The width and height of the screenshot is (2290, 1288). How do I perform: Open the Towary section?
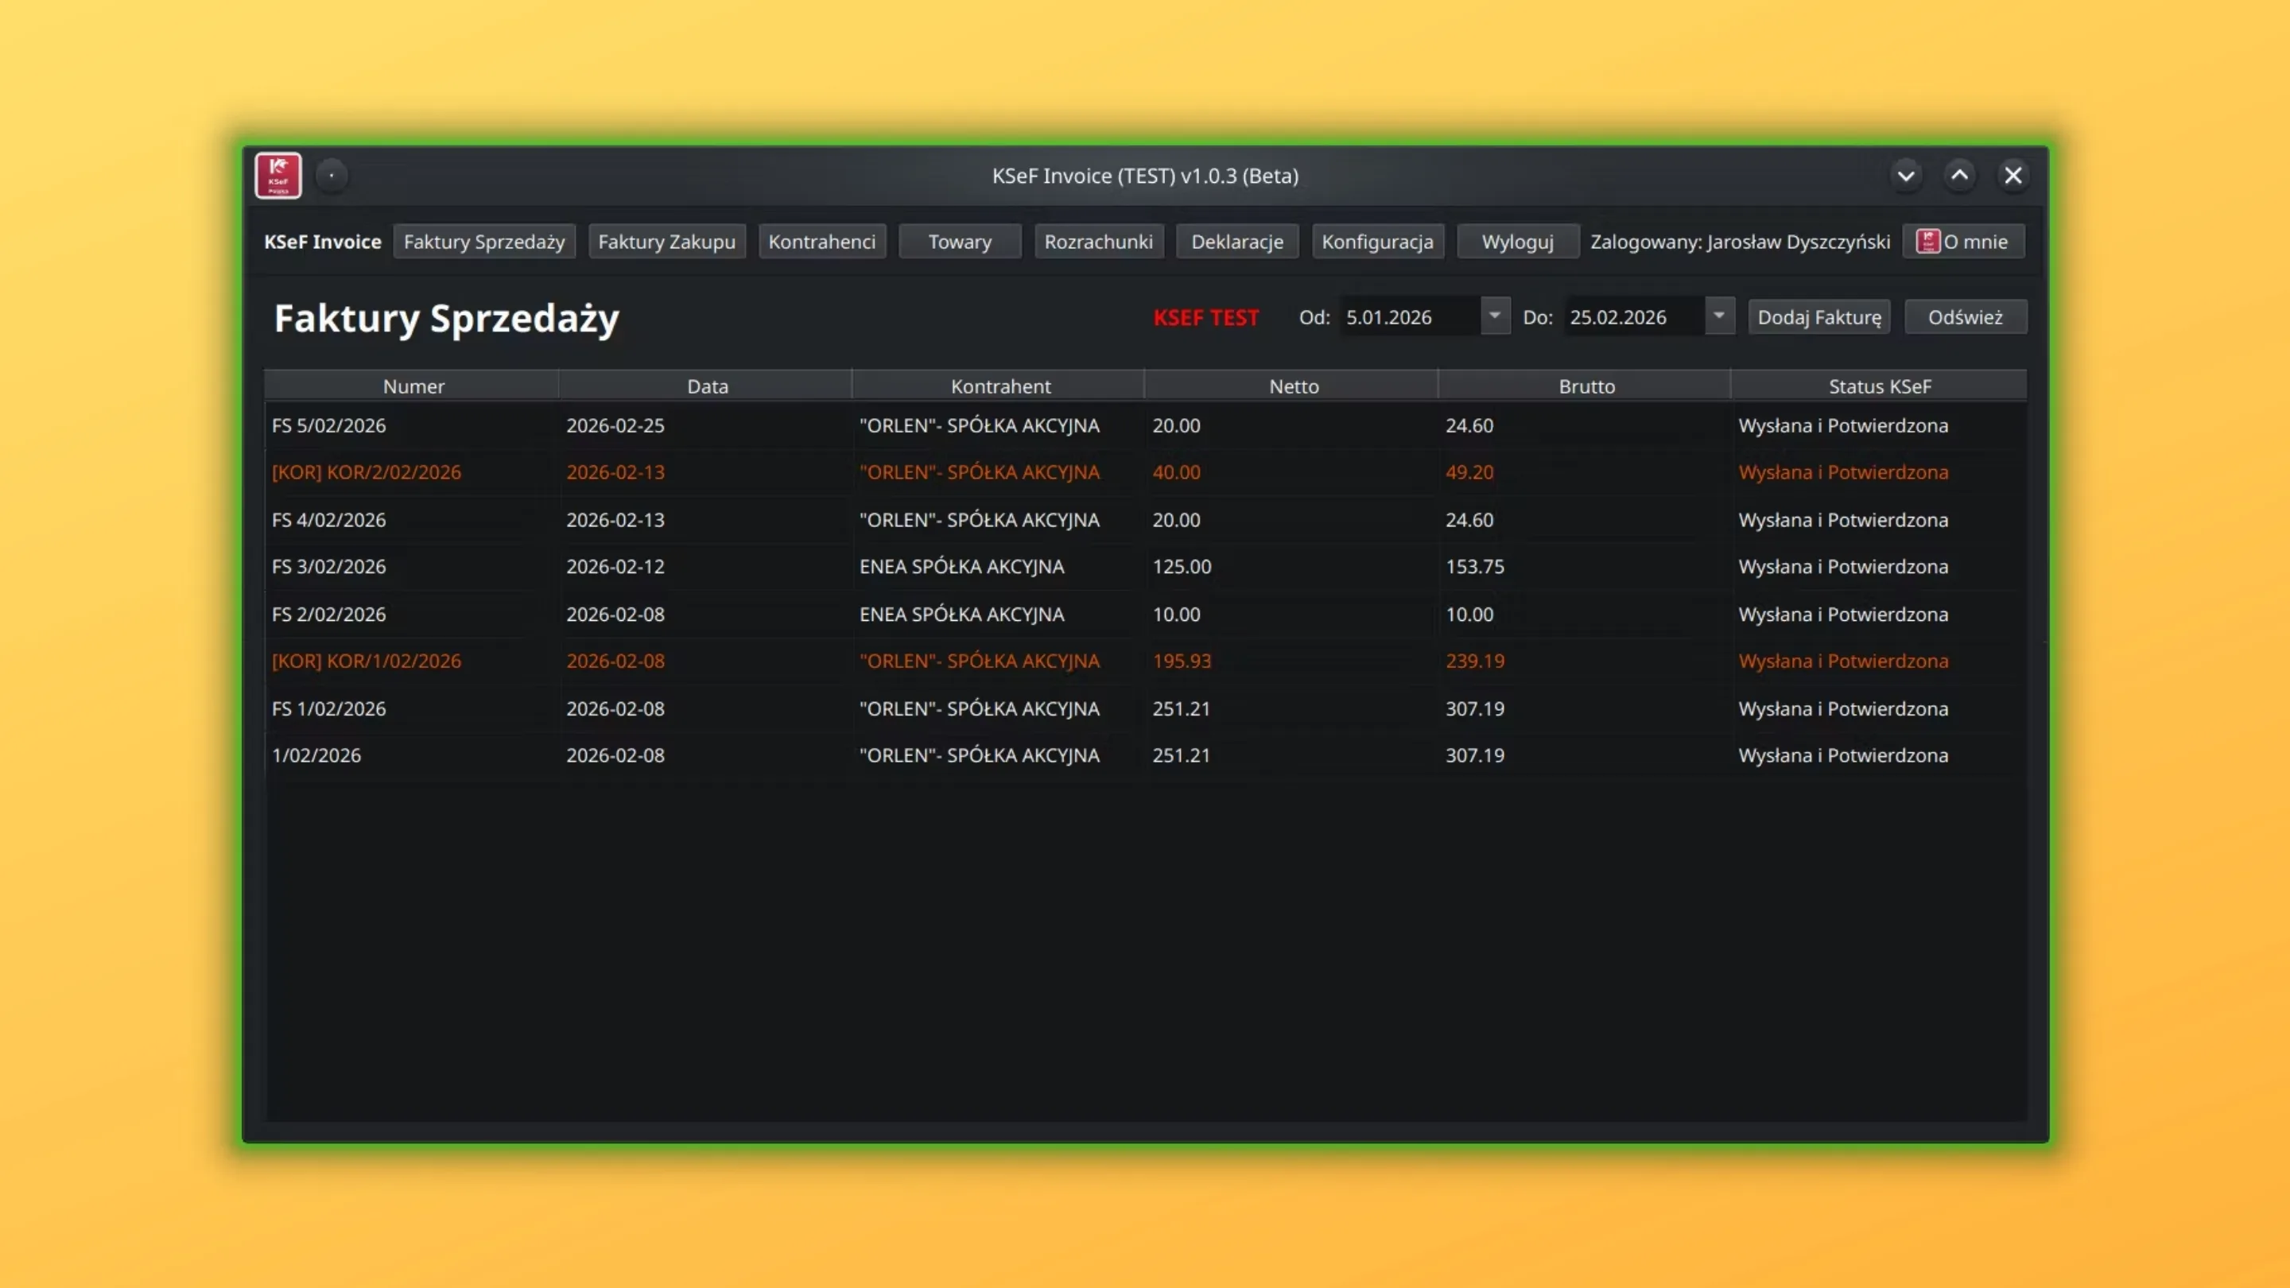pyautogui.click(x=959, y=241)
